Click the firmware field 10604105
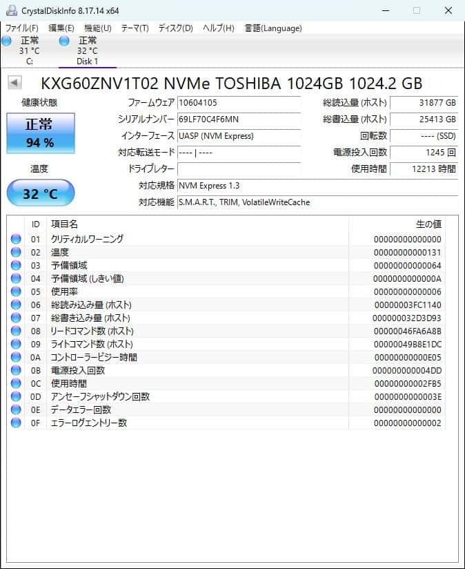This screenshot has width=465, height=569. pyautogui.click(x=239, y=103)
